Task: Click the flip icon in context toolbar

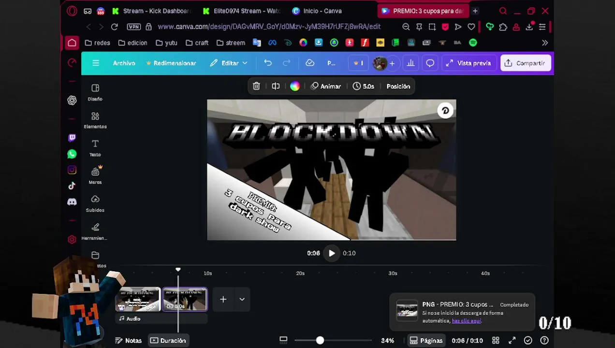Action: click(276, 87)
